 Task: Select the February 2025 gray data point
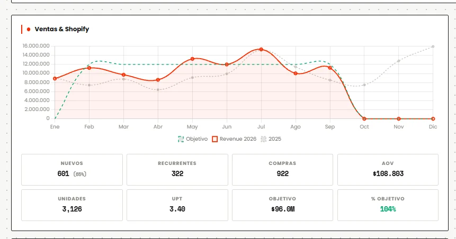[90, 85]
